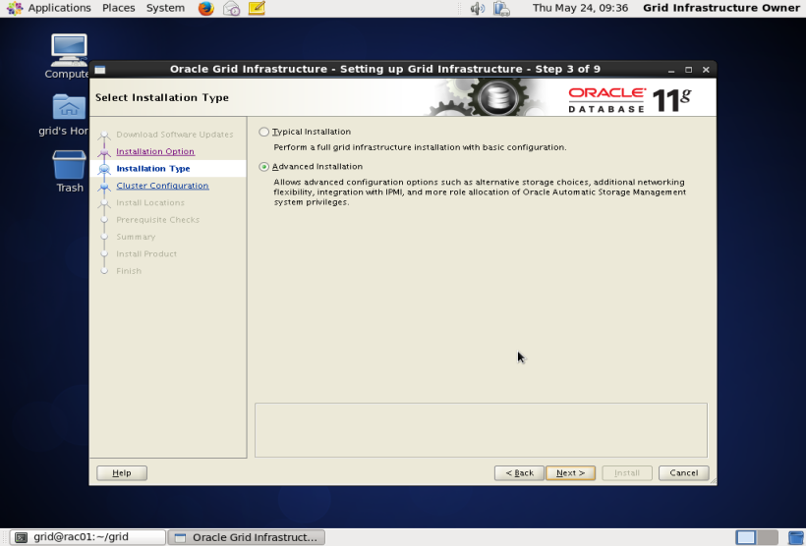Open the Places menu

[118, 8]
